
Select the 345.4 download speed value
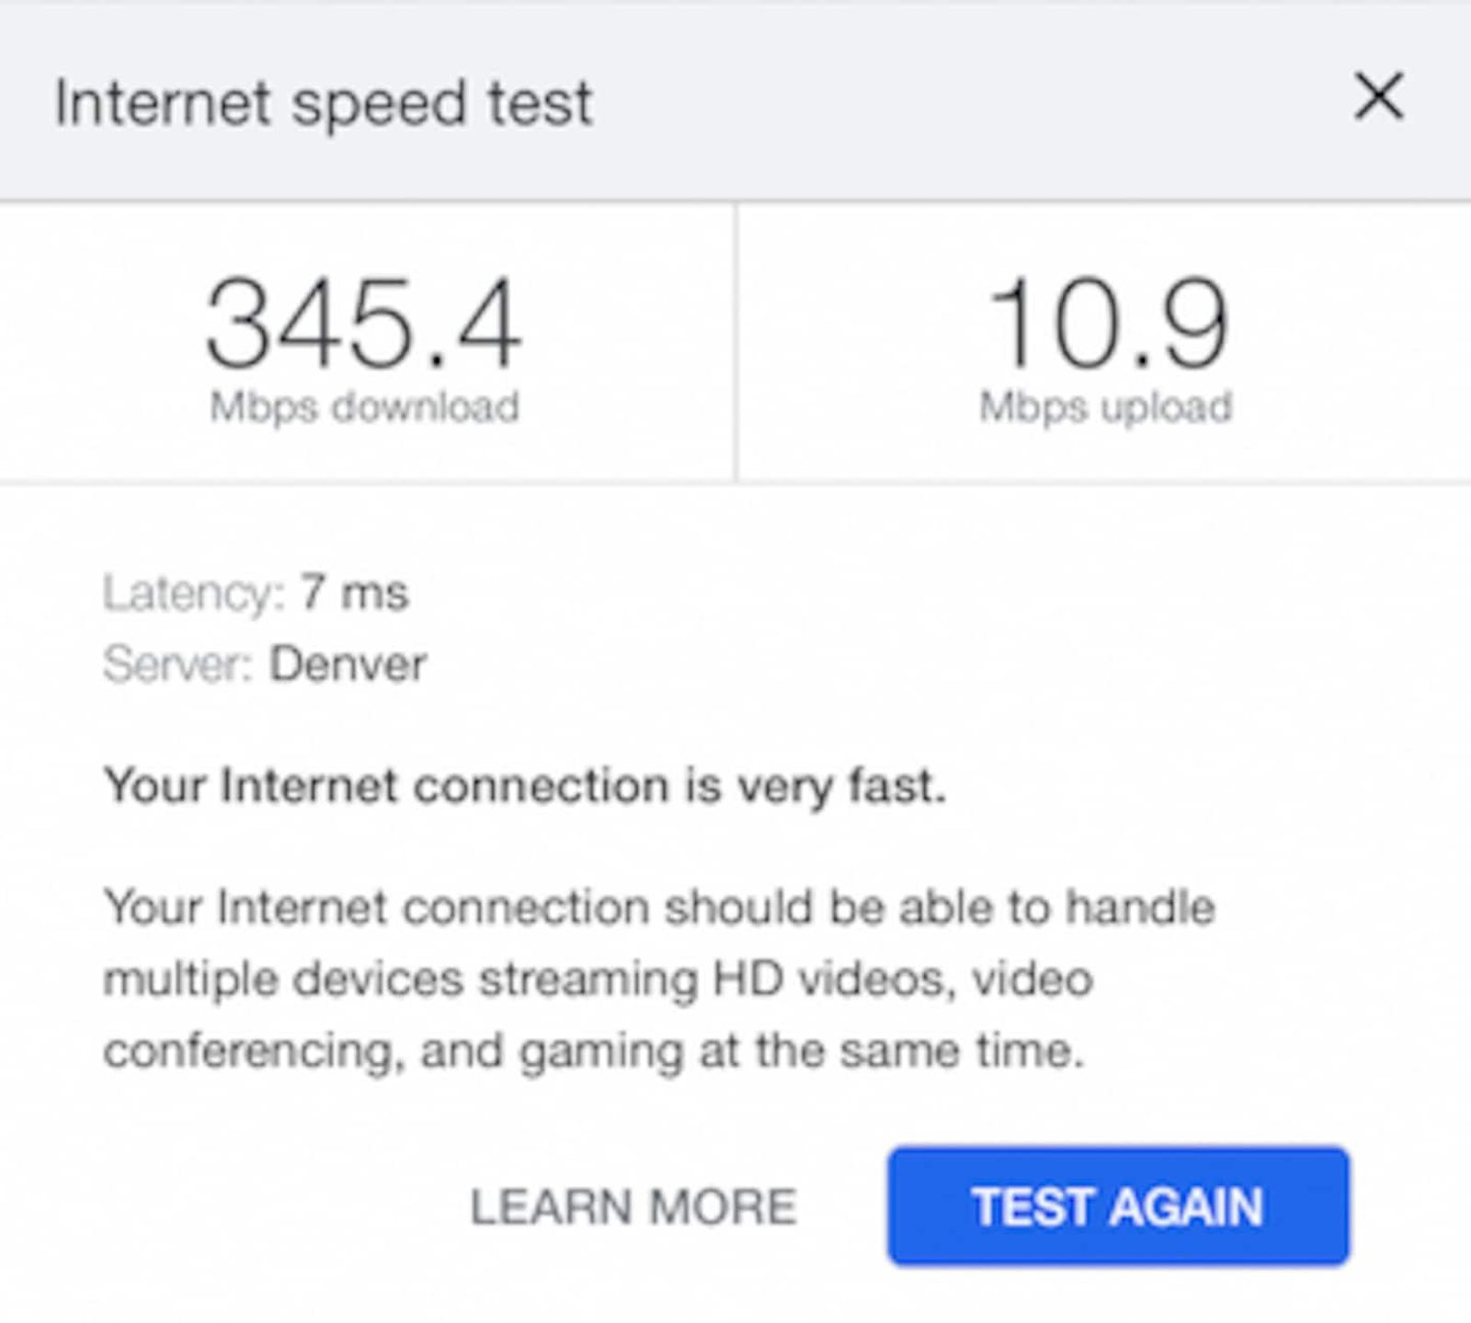point(363,324)
